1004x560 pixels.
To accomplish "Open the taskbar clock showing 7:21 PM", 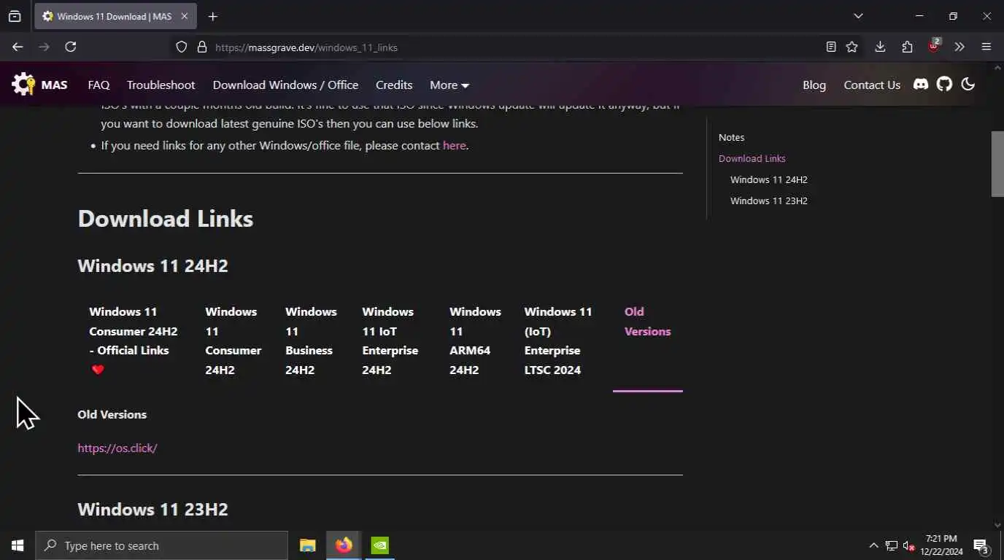I will pos(941,545).
